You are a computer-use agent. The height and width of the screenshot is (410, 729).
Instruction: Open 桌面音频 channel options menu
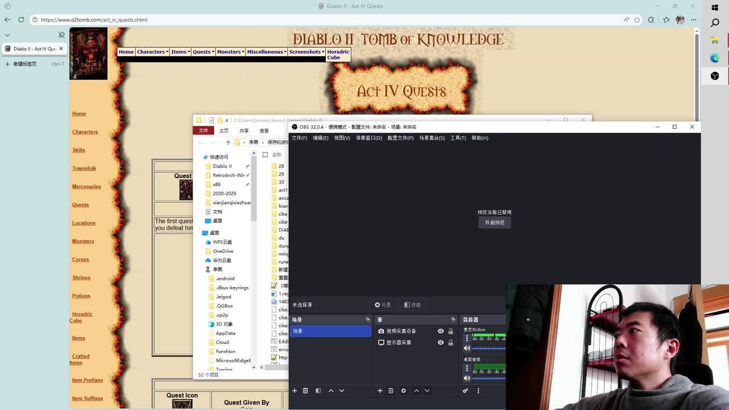click(x=467, y=368)
